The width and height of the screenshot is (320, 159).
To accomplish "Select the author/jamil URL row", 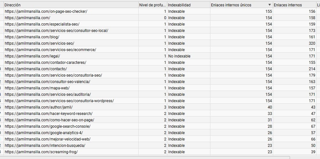I will (x=39, y=107).
